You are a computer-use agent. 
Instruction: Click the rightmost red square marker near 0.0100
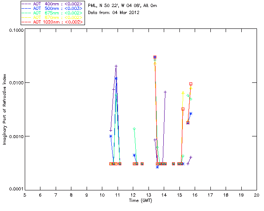[191, 84]
